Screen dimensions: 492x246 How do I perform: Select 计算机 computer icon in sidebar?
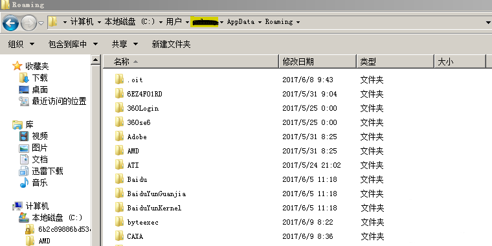17,206
